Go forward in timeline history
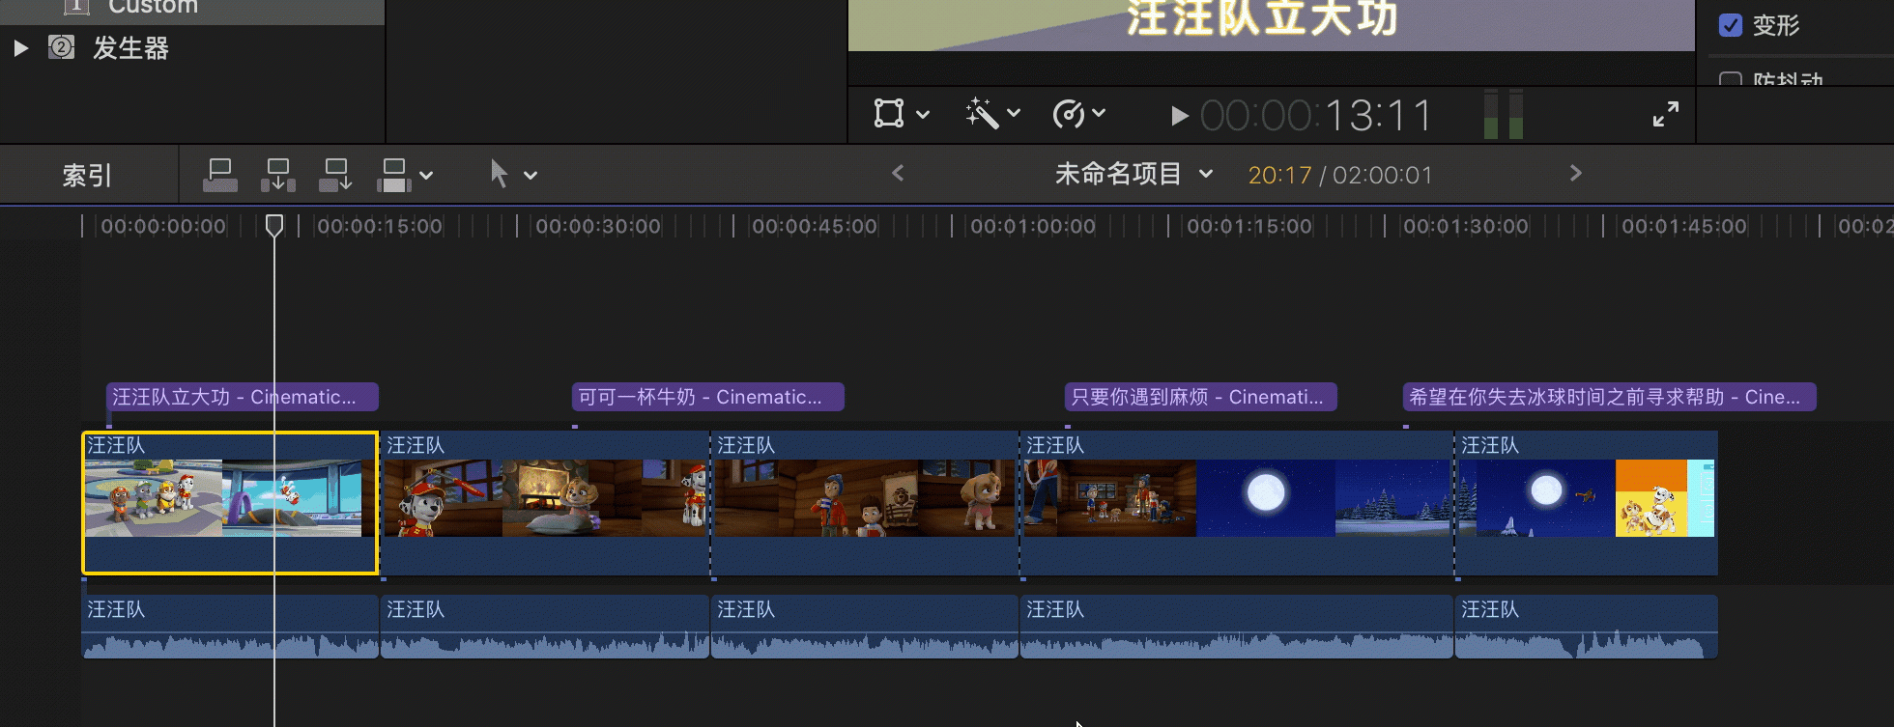1894x727 pixels. [x=1576, y=173]
